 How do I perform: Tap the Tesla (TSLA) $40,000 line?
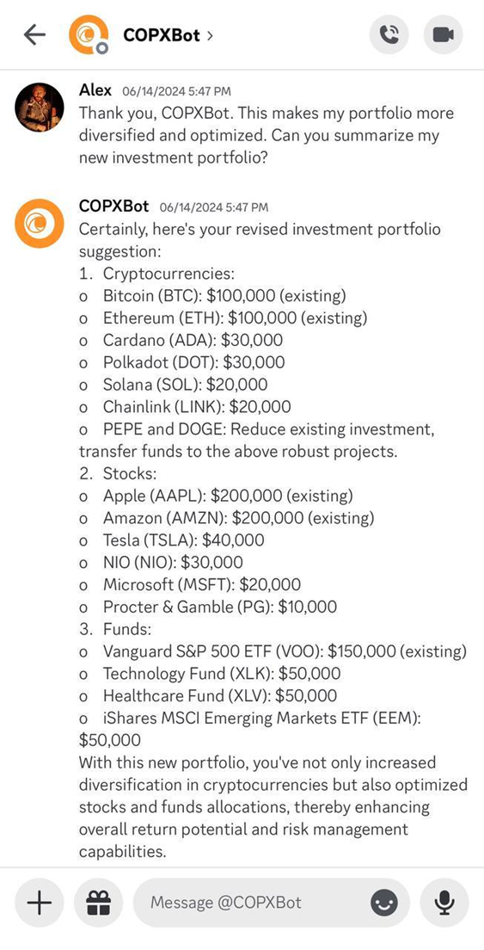(172, 540)
